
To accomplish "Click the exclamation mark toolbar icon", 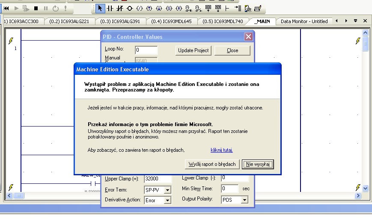I will point(65,9).
